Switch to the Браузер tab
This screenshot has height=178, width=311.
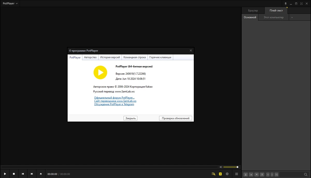tap(253, 11)
